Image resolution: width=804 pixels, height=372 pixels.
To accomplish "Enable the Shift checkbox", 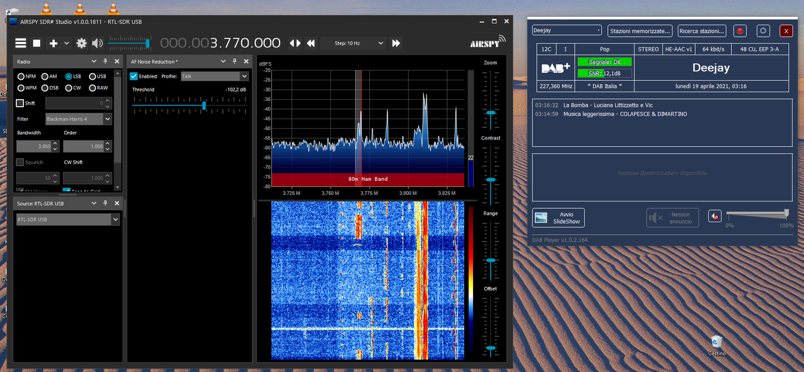I will pos(20,103).
